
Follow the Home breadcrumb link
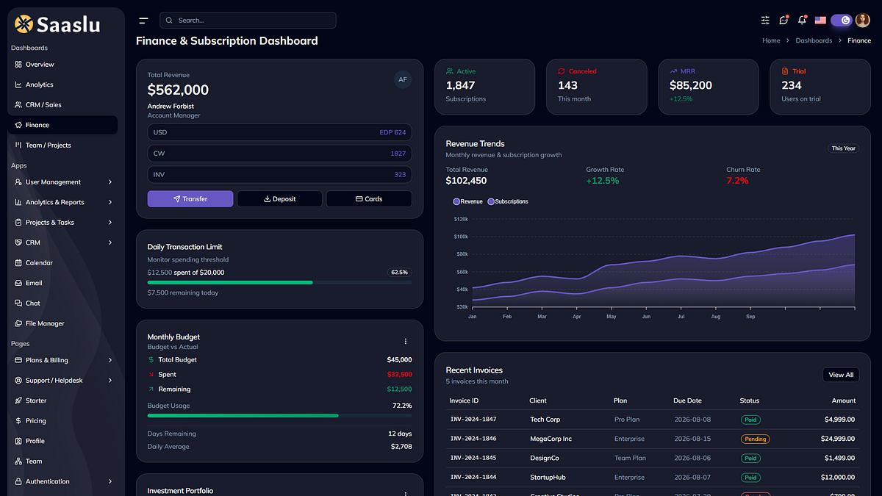click(x=771, y=40)
